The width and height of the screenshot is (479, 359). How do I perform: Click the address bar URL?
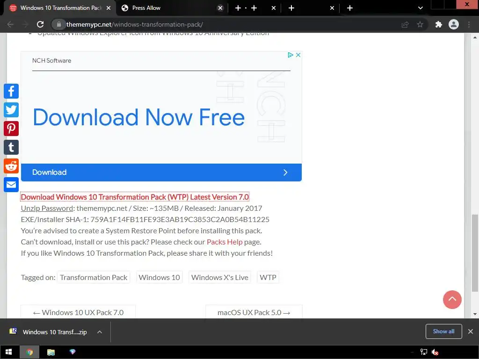point(134,24)
